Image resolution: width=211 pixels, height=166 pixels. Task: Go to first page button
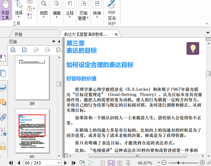[x=11, y=163]
